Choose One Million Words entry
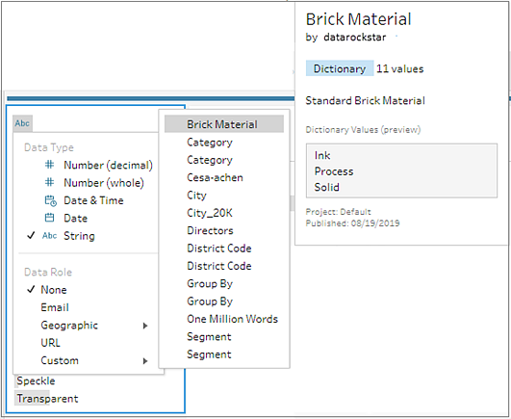 [x=232, y=319]
